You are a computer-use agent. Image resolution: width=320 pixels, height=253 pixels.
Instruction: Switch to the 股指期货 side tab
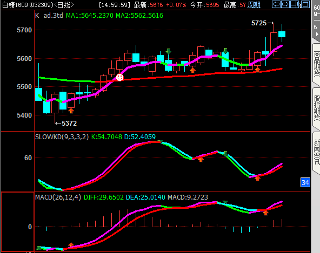click(317, 108)
